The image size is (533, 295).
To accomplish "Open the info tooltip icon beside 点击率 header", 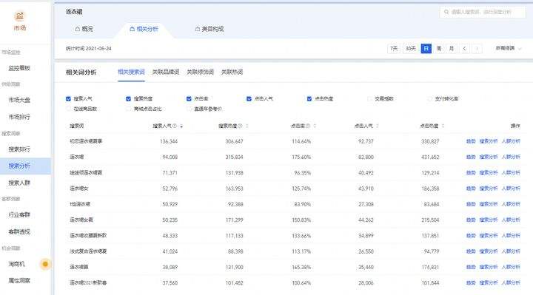I will point(308,126).
